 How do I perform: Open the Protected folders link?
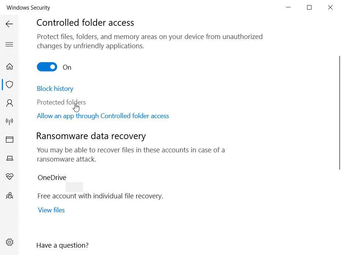[x=61, y=102]
